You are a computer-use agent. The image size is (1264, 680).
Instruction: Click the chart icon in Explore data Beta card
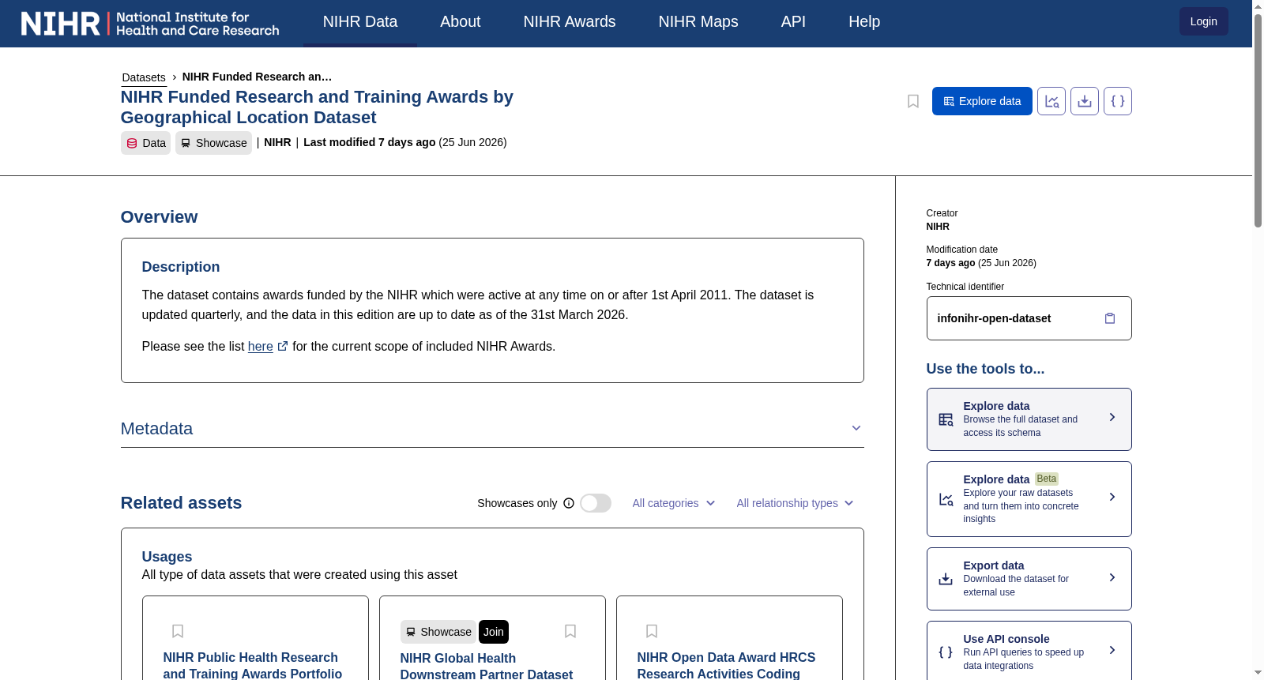(946, 499)
